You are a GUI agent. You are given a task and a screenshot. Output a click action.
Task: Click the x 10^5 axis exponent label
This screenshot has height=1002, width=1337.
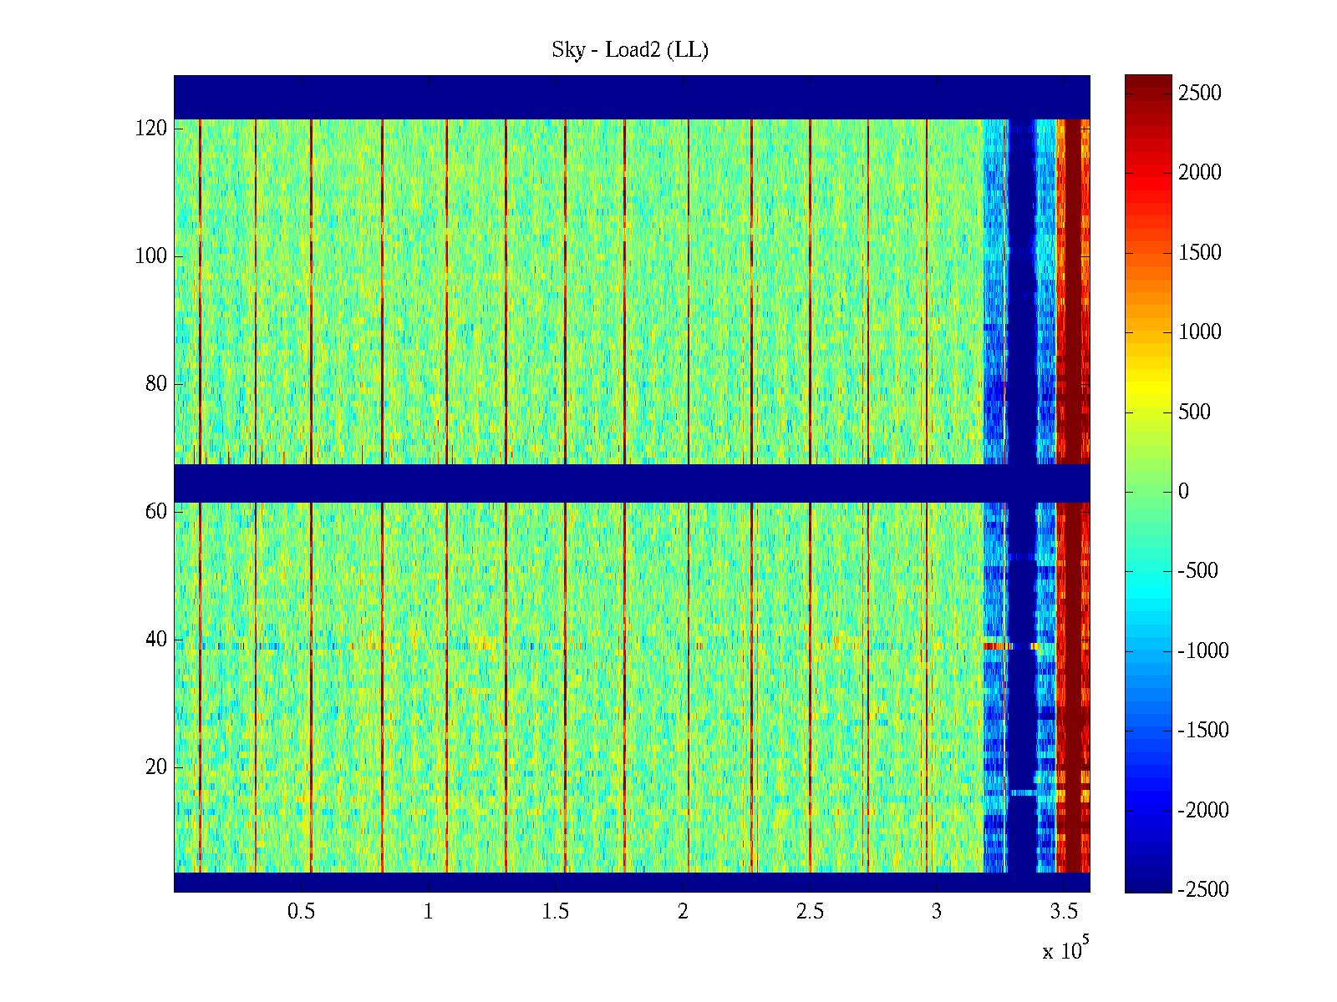point(1065,949)
